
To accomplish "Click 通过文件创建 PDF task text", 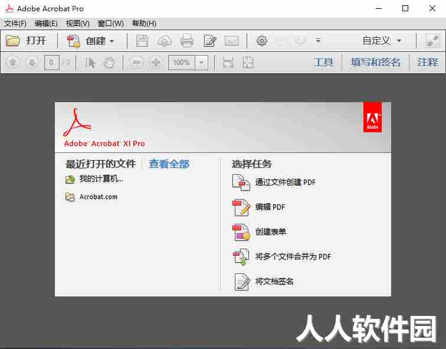I will (x=286, y=182).
